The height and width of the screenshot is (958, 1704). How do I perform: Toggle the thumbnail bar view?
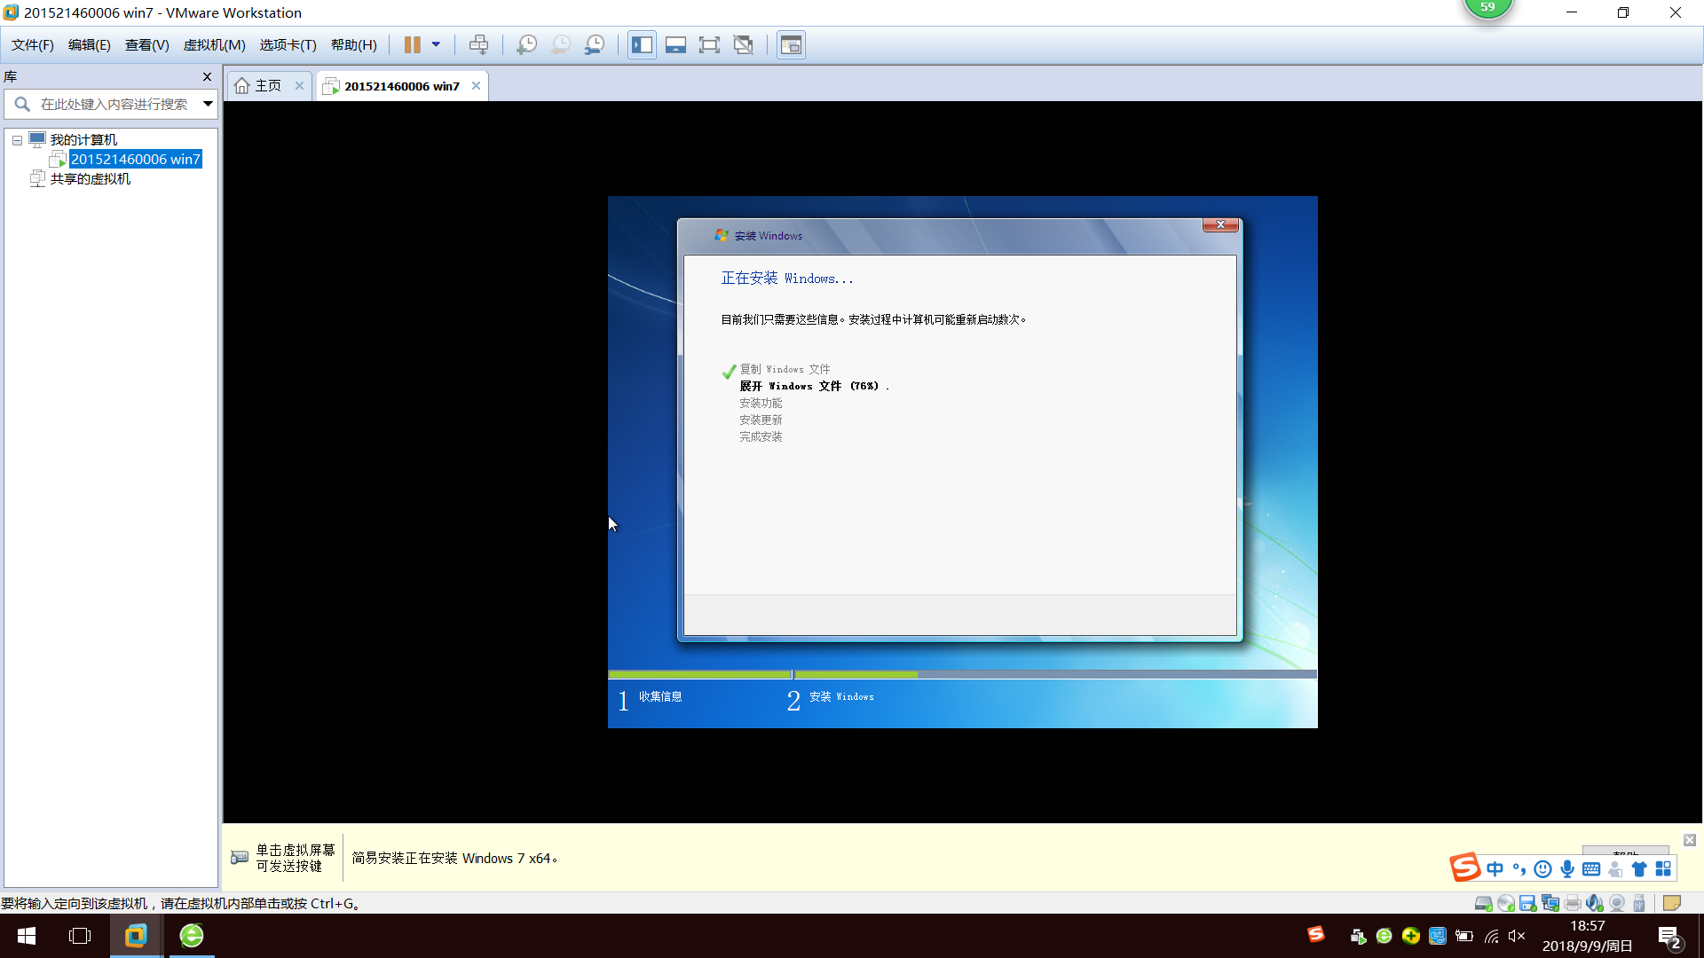coord(675,44)
